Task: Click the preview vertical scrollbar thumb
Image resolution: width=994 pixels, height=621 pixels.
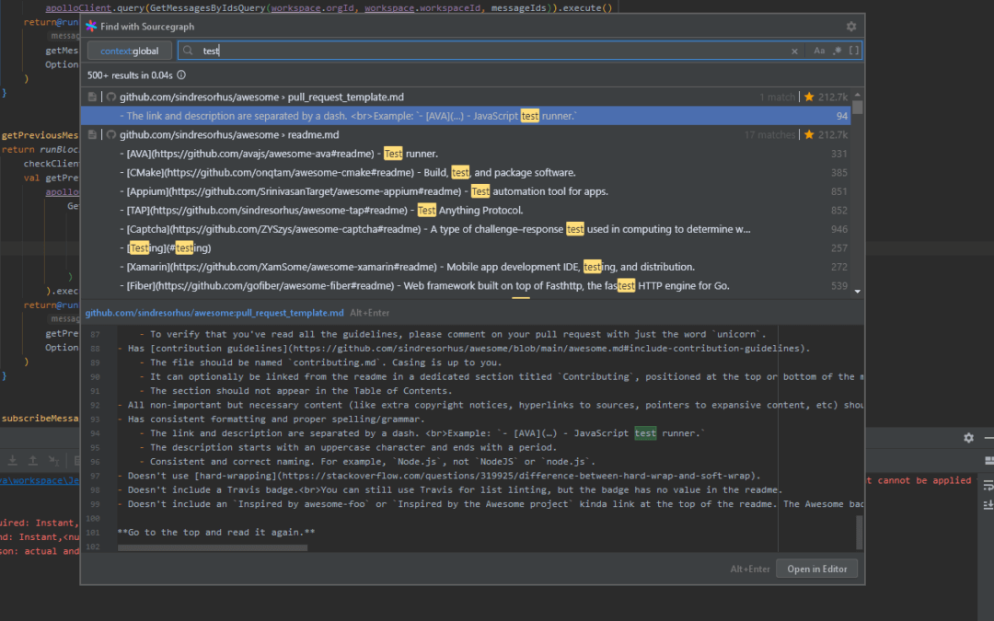Action: click(x=859, y=533)
